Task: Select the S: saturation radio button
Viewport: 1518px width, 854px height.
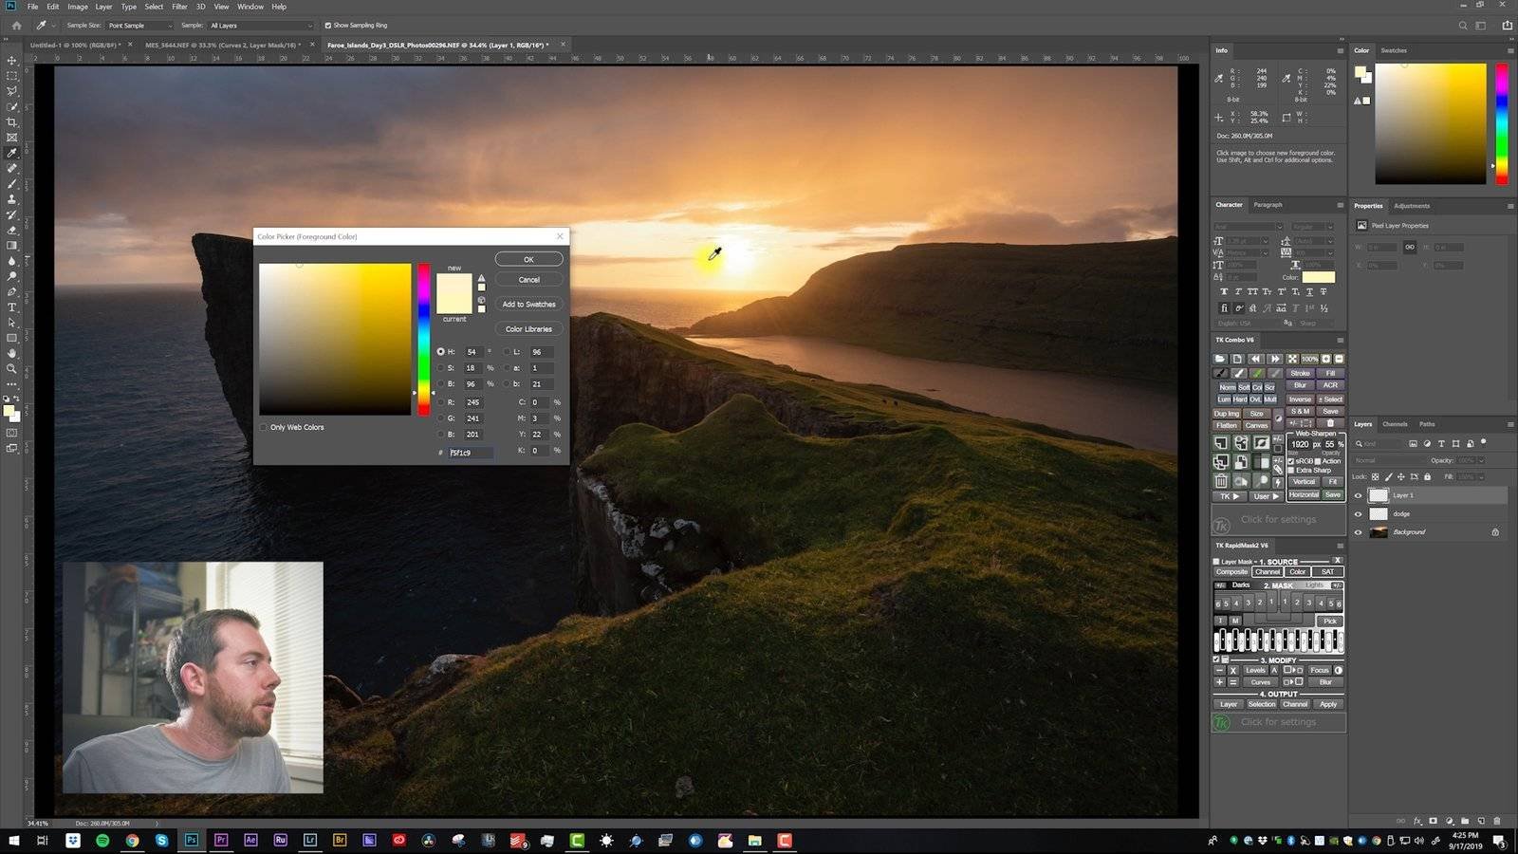Action: [x=440, y=368]
